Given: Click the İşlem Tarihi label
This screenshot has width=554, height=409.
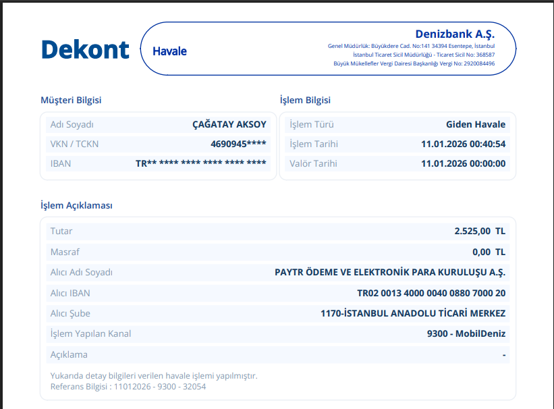Looking at the screenshot, I should coord(314,144).
